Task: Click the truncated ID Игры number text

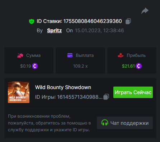Action: pos(80,97)
